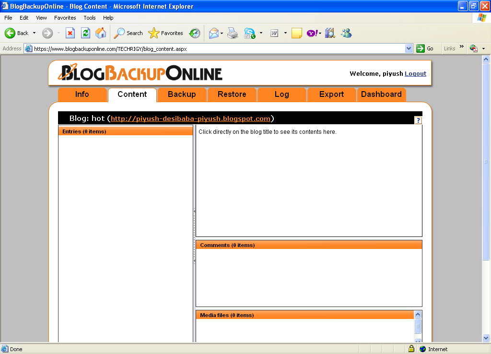Open the Edit menu

click(x=24, y=18)
